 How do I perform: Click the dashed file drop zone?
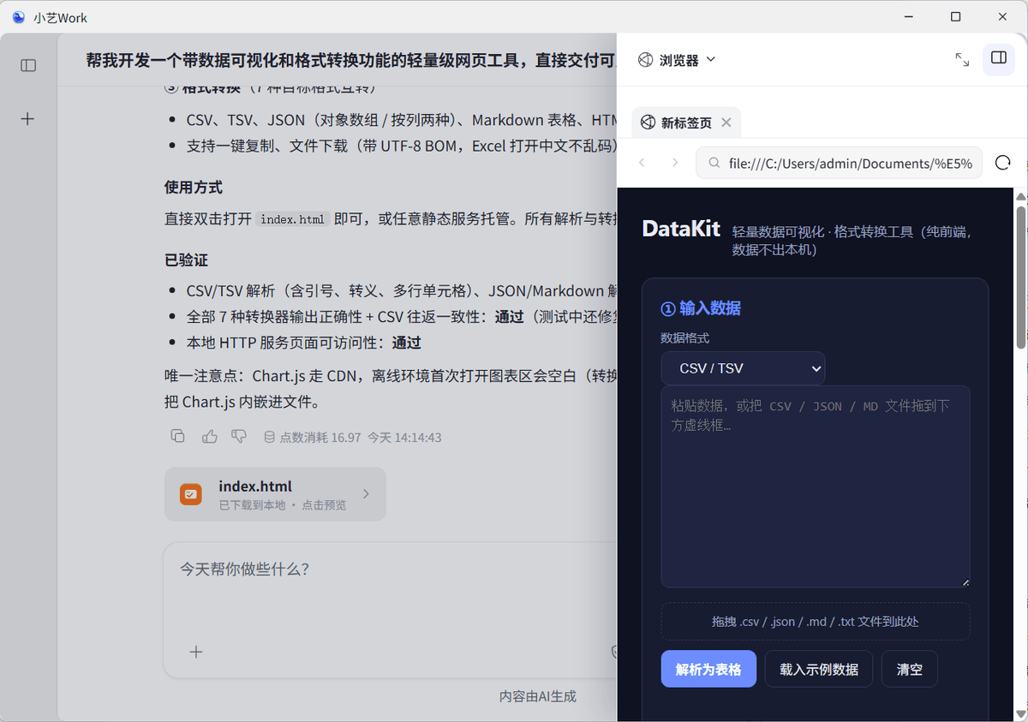[816, 622]
